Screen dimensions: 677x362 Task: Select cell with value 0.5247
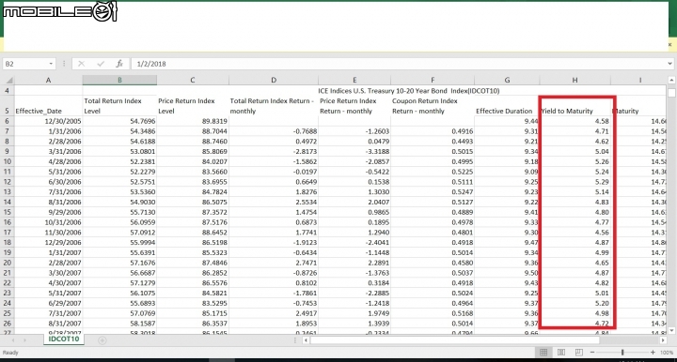coord(433,192)
